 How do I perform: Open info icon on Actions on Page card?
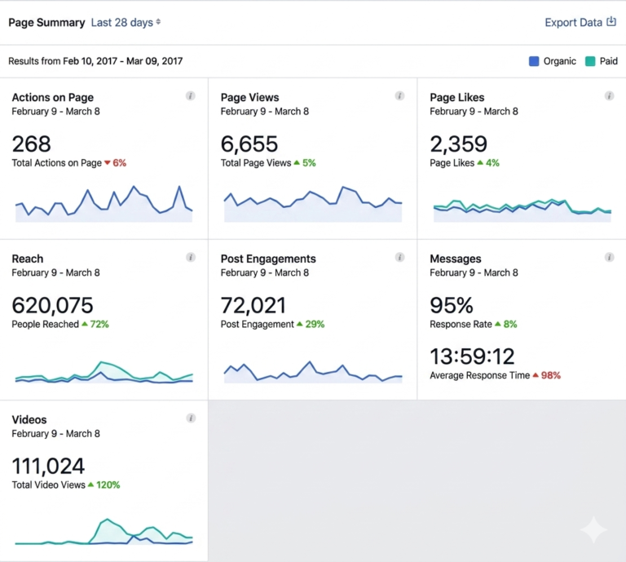point(191,96)
